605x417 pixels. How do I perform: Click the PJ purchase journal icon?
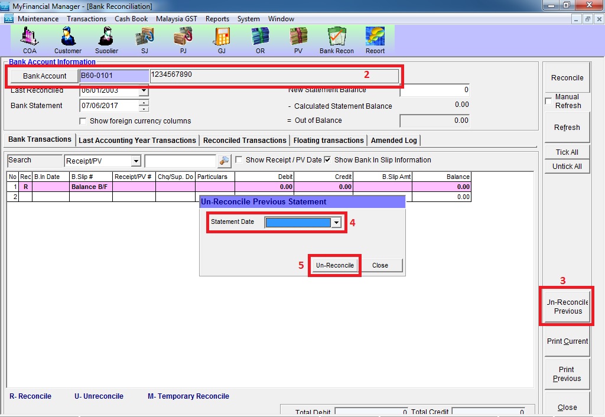click(x=183, y=39)
